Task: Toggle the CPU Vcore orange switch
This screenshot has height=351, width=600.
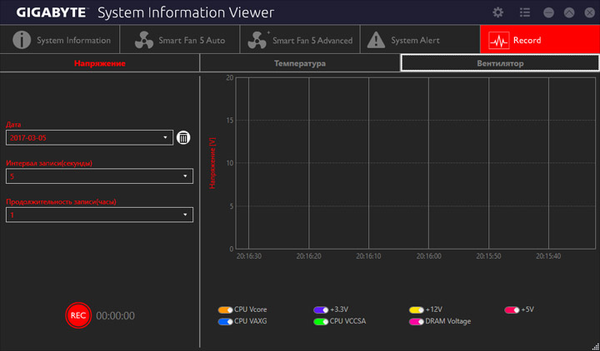Action: (225, 309)
